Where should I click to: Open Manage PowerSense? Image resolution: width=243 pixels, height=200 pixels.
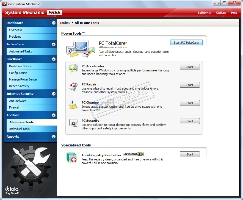click(32, 79)
